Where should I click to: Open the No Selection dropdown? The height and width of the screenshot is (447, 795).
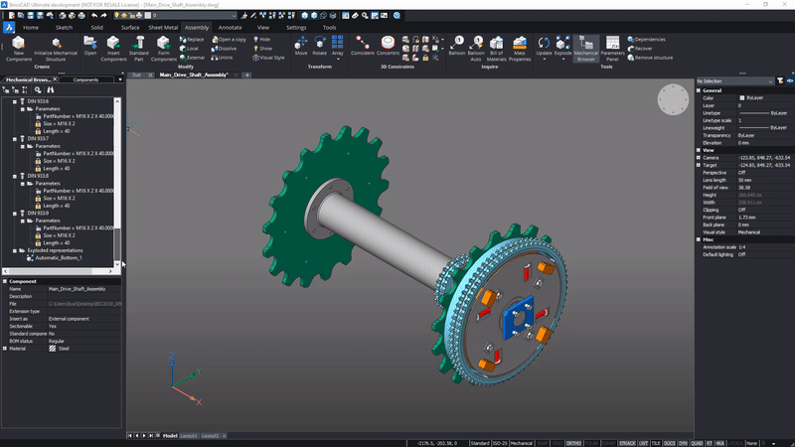point(734,81)
